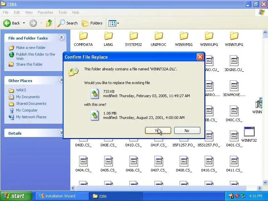Go Back in the I386 window
268x201 pixels.
click(12, 23)
